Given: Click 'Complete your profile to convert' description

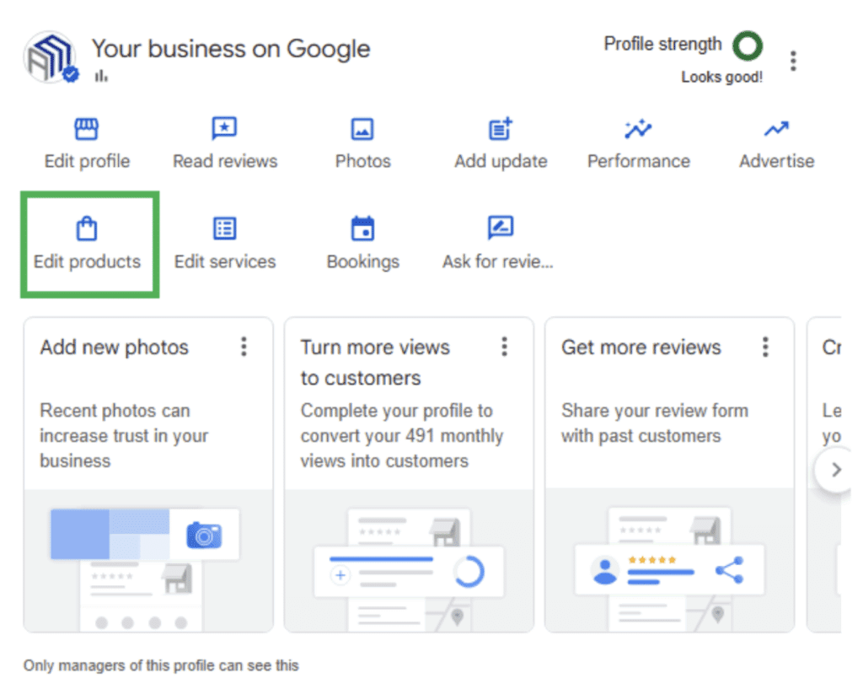Looking at the screenshot, I should point(402,436).
